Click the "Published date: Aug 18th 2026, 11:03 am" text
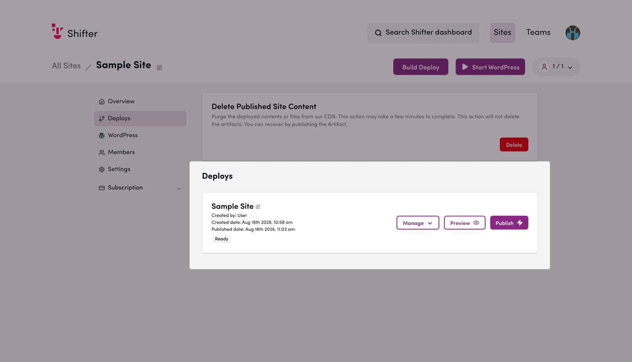 tap(253, 230)
